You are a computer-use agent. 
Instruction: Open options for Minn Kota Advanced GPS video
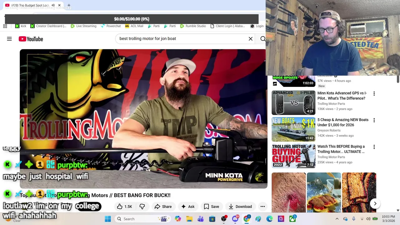374,93
